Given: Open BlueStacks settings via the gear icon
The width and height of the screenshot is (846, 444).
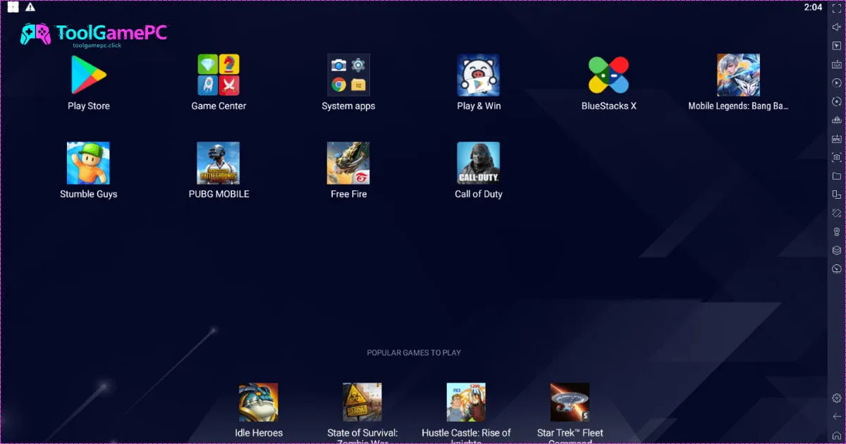Looking at the screenshot, I should pos(837,398).
